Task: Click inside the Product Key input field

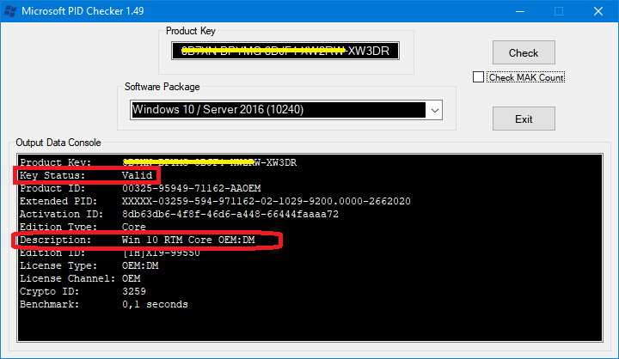Action: pyautogui.click(x=285, y=51)
